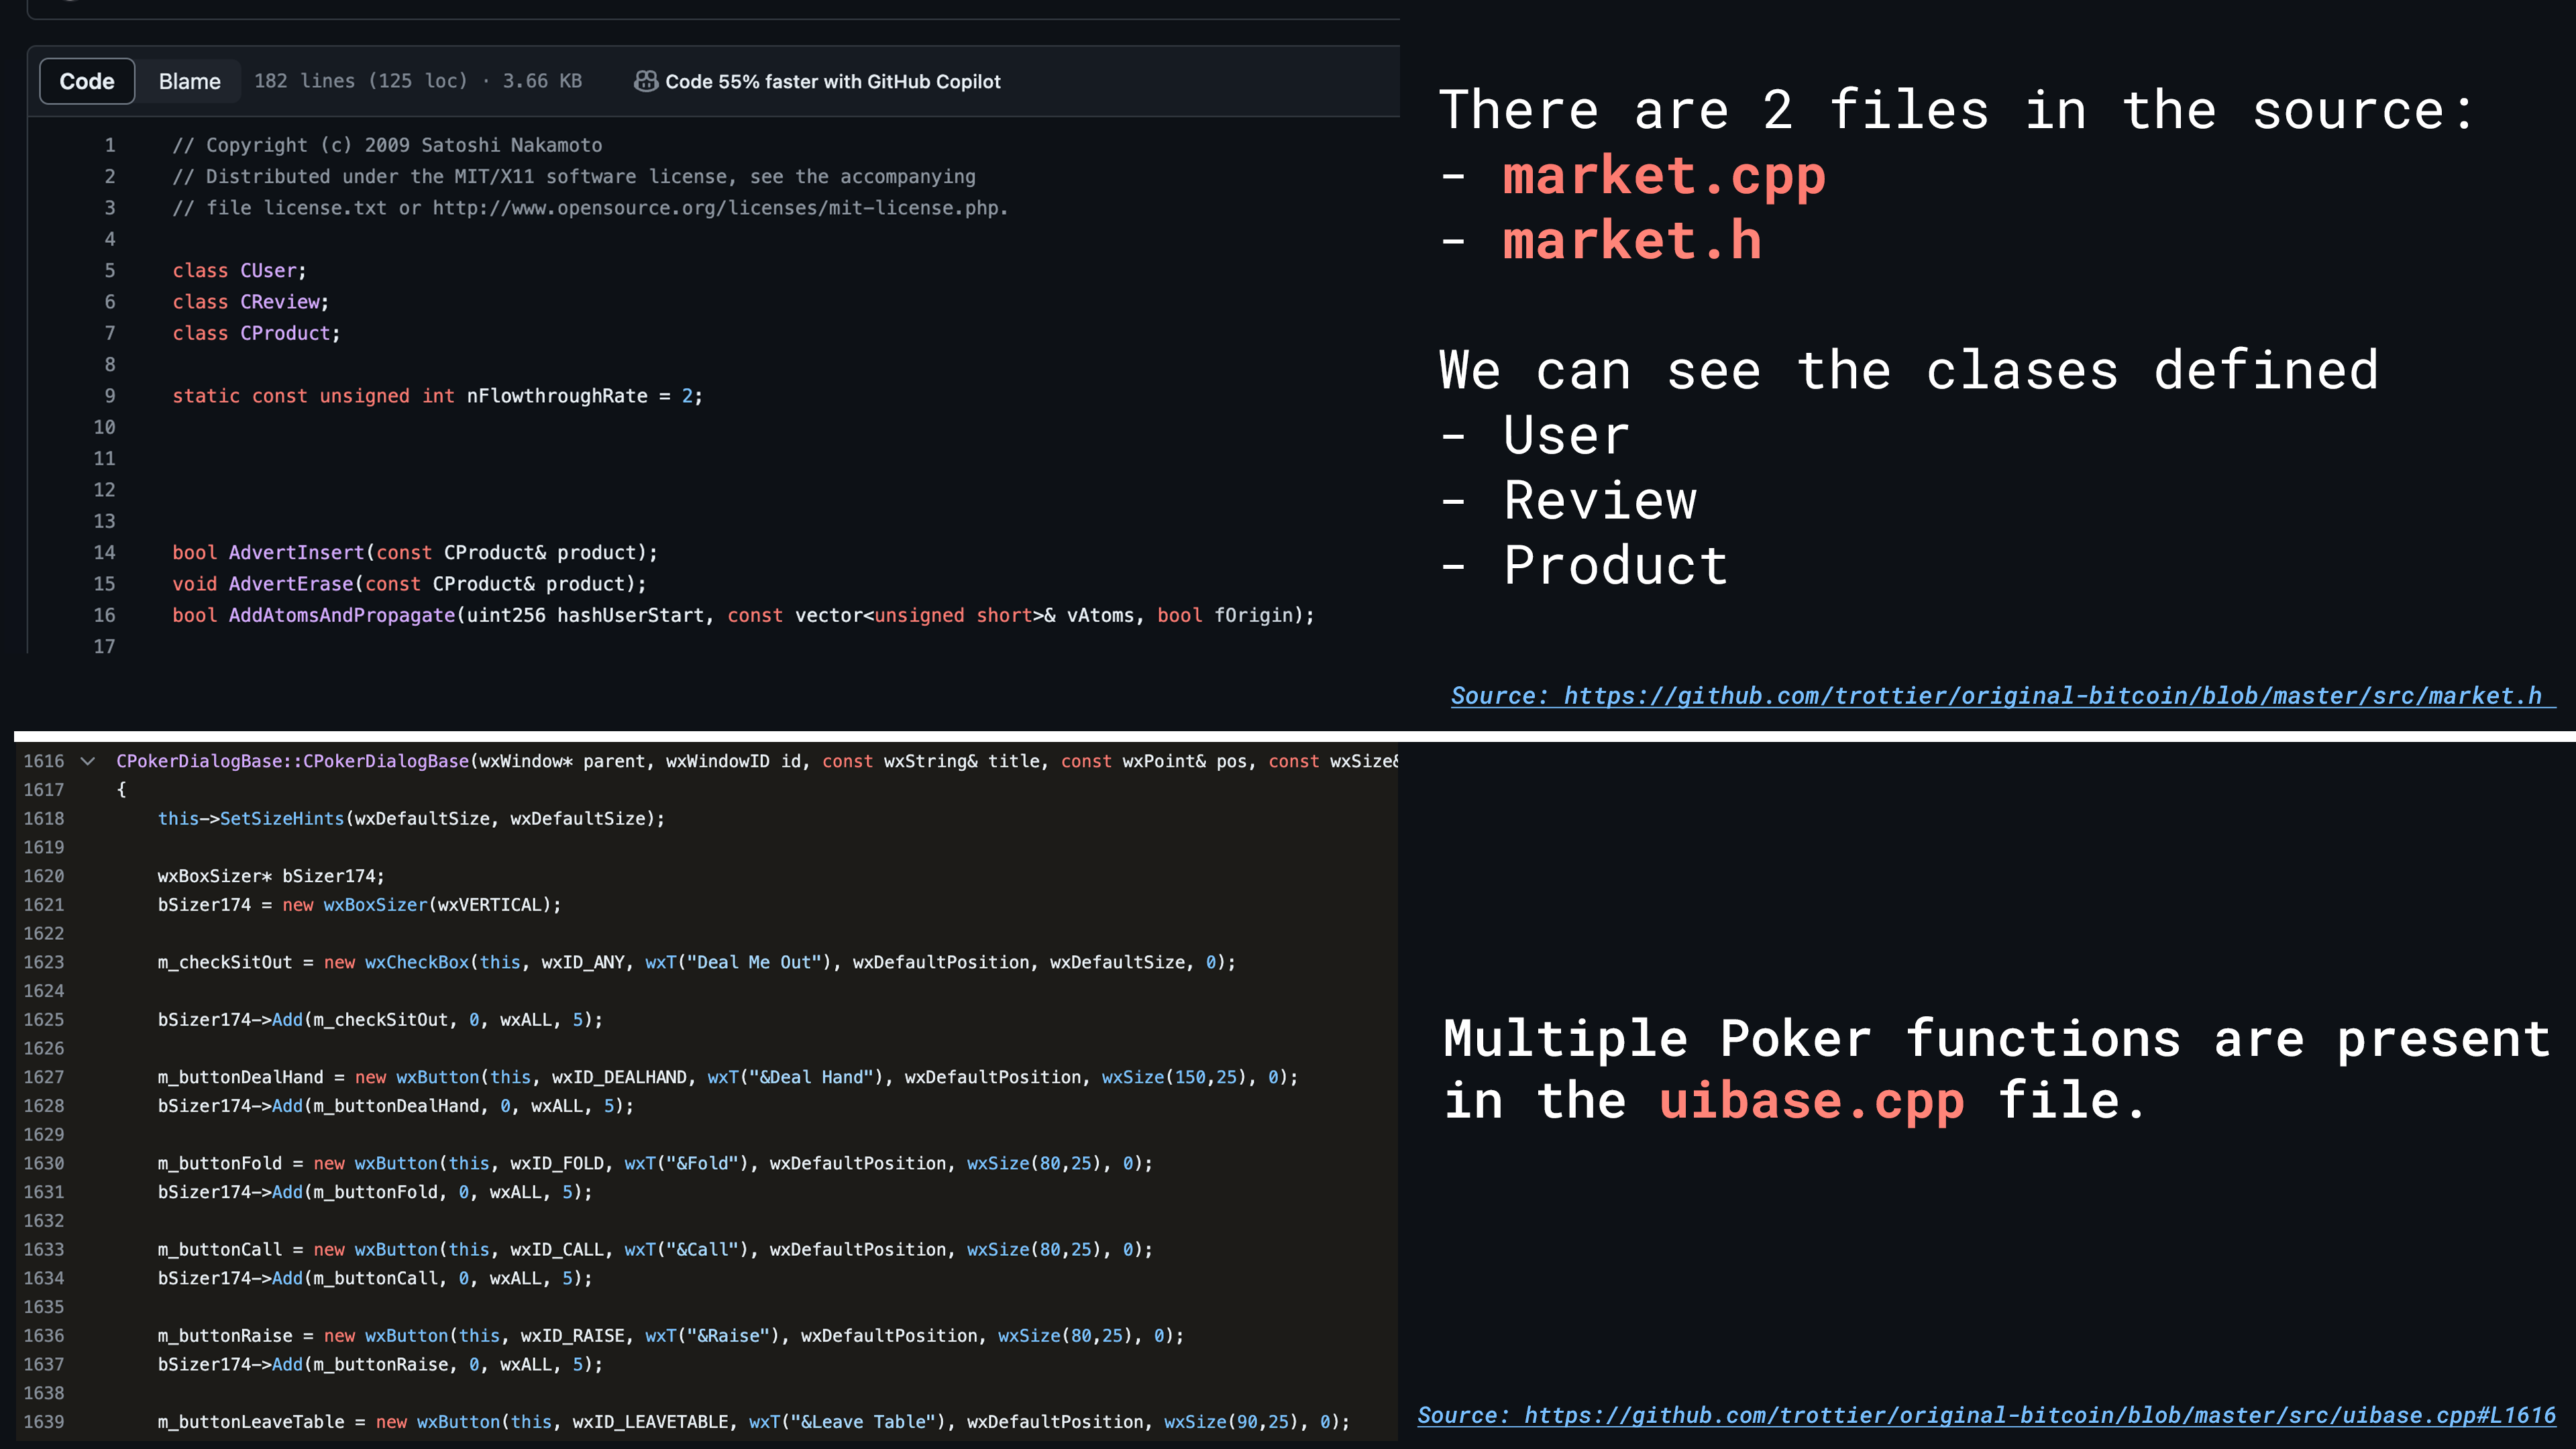Select the Code tab
2576x1449 pixels.
[x=87, y=81]
